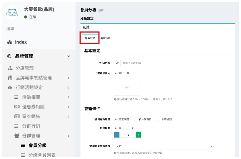Click the 品牌範本餐點管理 utensils icon
The image size is (241, 159).
point(10,78)
